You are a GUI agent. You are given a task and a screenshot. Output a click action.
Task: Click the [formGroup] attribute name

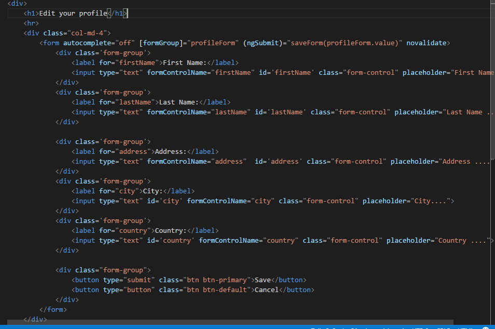pos(161,43)
